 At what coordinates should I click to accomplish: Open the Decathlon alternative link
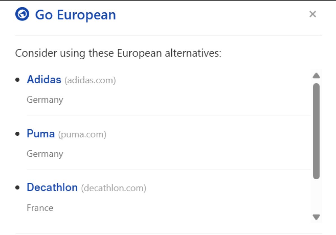point(52,187)
